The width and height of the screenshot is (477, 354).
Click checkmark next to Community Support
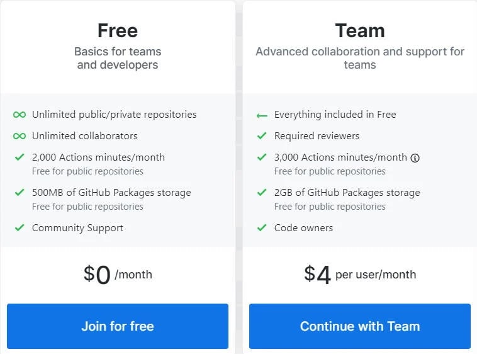(20, 228)
